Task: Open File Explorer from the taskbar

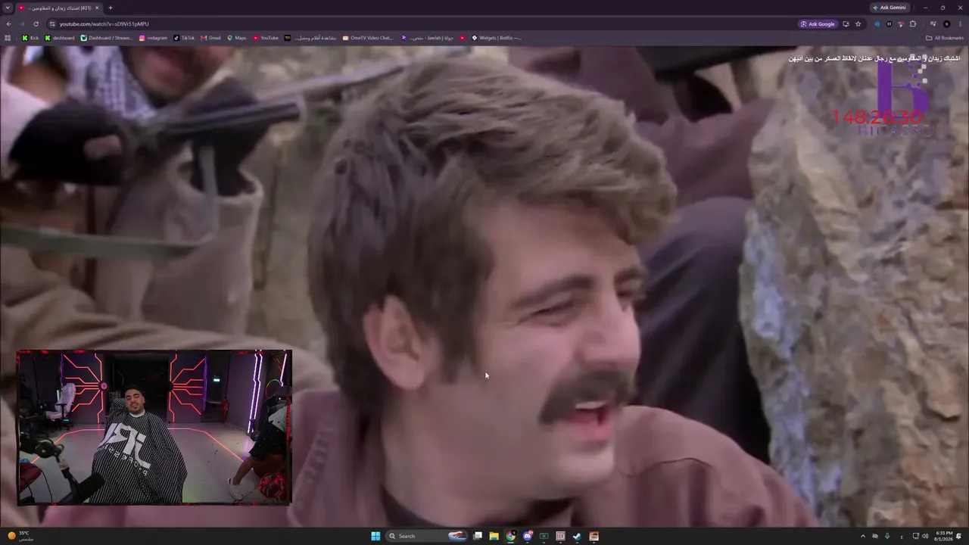Action: [x=494, y=536]
